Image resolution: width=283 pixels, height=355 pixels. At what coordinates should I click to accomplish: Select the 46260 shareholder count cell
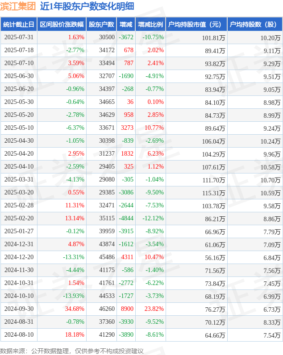[107, 309]
